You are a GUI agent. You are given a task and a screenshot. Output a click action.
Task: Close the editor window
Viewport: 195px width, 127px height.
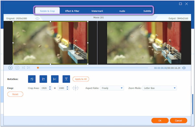click(187, 4)
